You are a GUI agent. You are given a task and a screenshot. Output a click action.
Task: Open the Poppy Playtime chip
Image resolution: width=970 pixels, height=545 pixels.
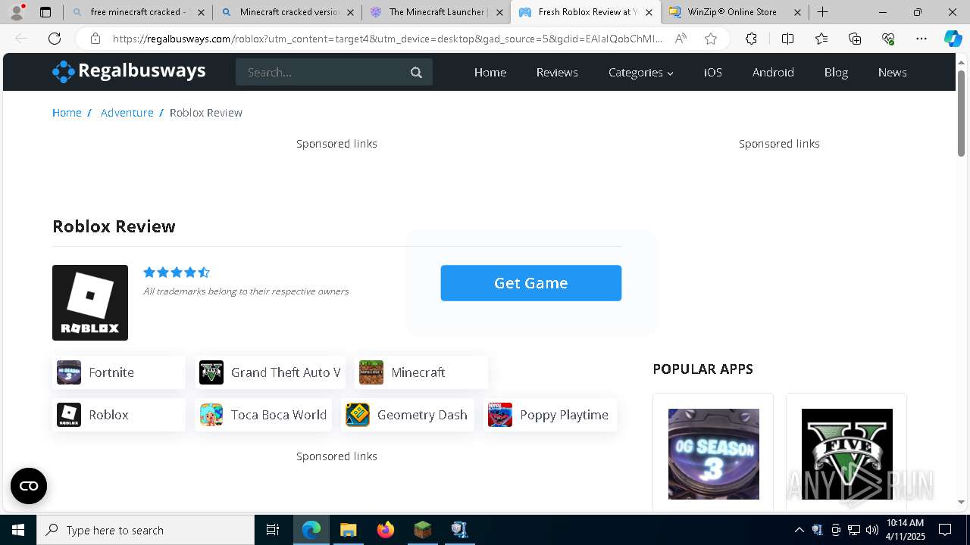[550, 415]
